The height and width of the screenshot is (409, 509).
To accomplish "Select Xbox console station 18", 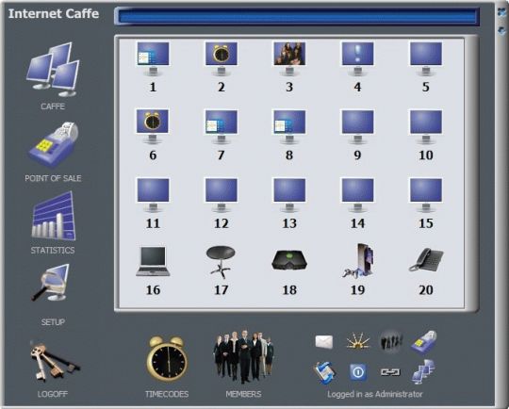I will [x=289, y=260].
